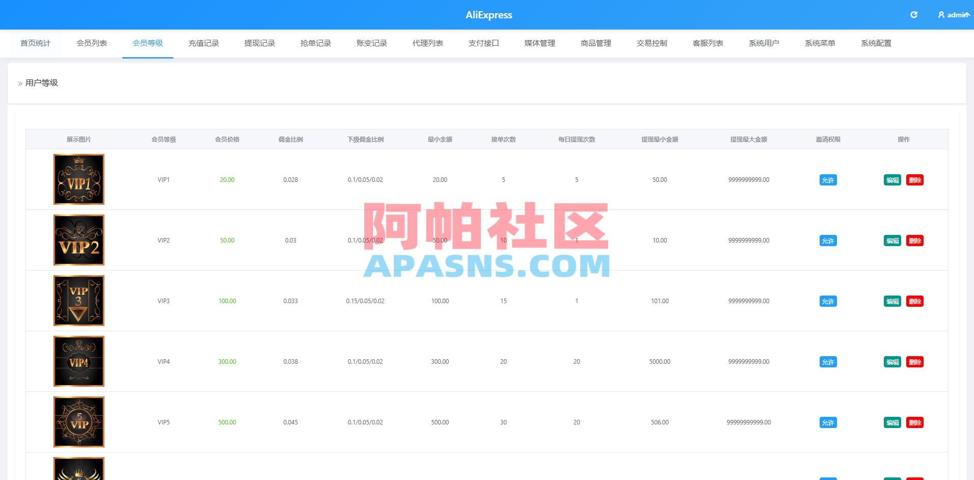Image resolution: width=974 pixels, height=480 pixels.
Task: Toggle 允许 invite permission for VIP1
Action: click(828, 180)
